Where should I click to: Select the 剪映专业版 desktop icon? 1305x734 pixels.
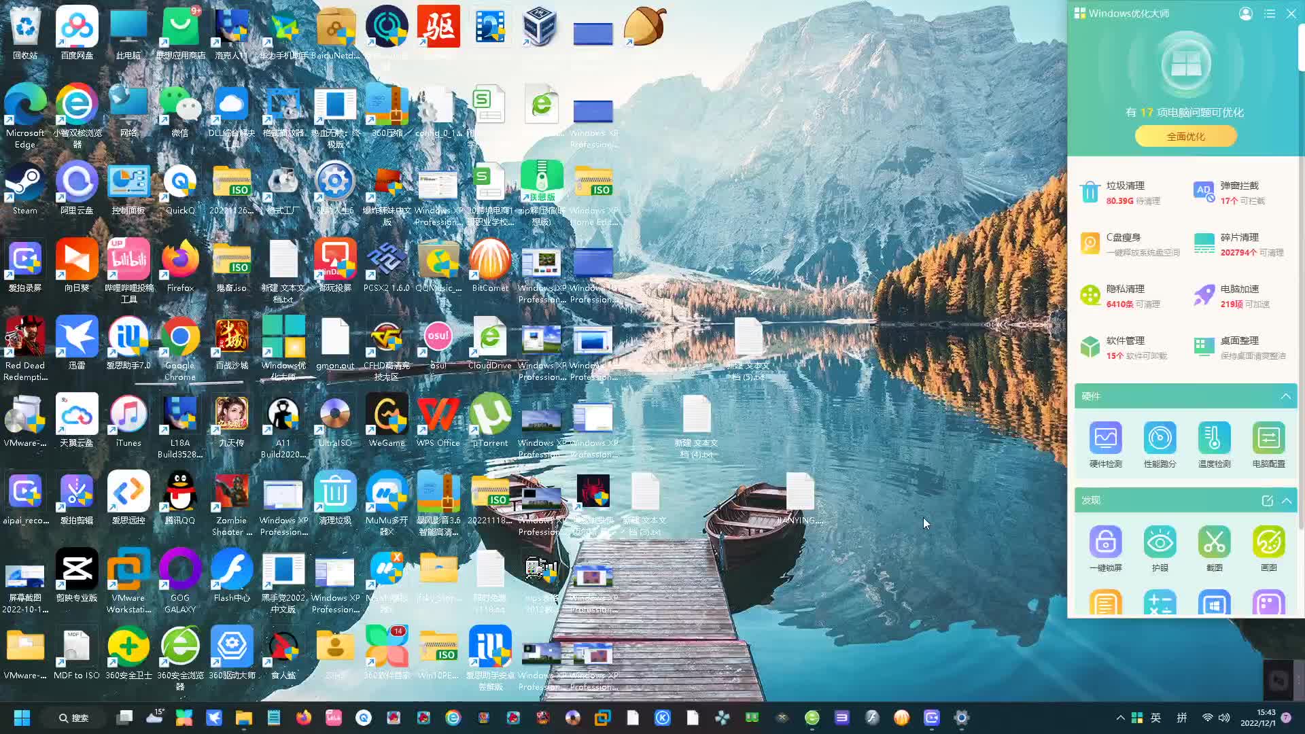(x=77, y=577)
